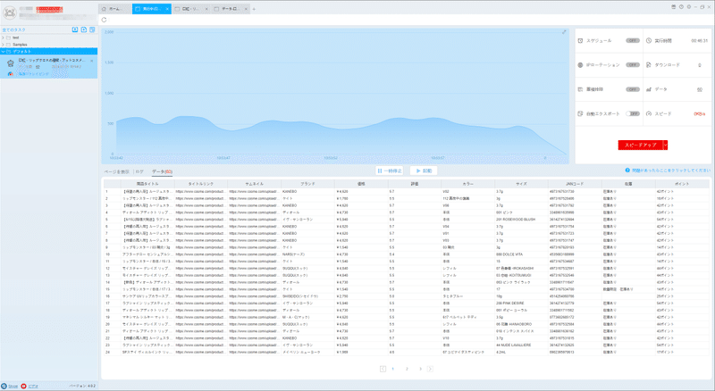
Task: Click the スピード gauge icon
Action: click(649, 113)
